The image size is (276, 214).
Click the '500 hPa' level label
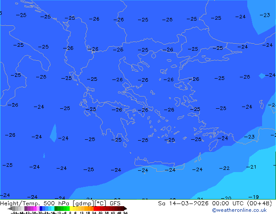pos(56,204)
